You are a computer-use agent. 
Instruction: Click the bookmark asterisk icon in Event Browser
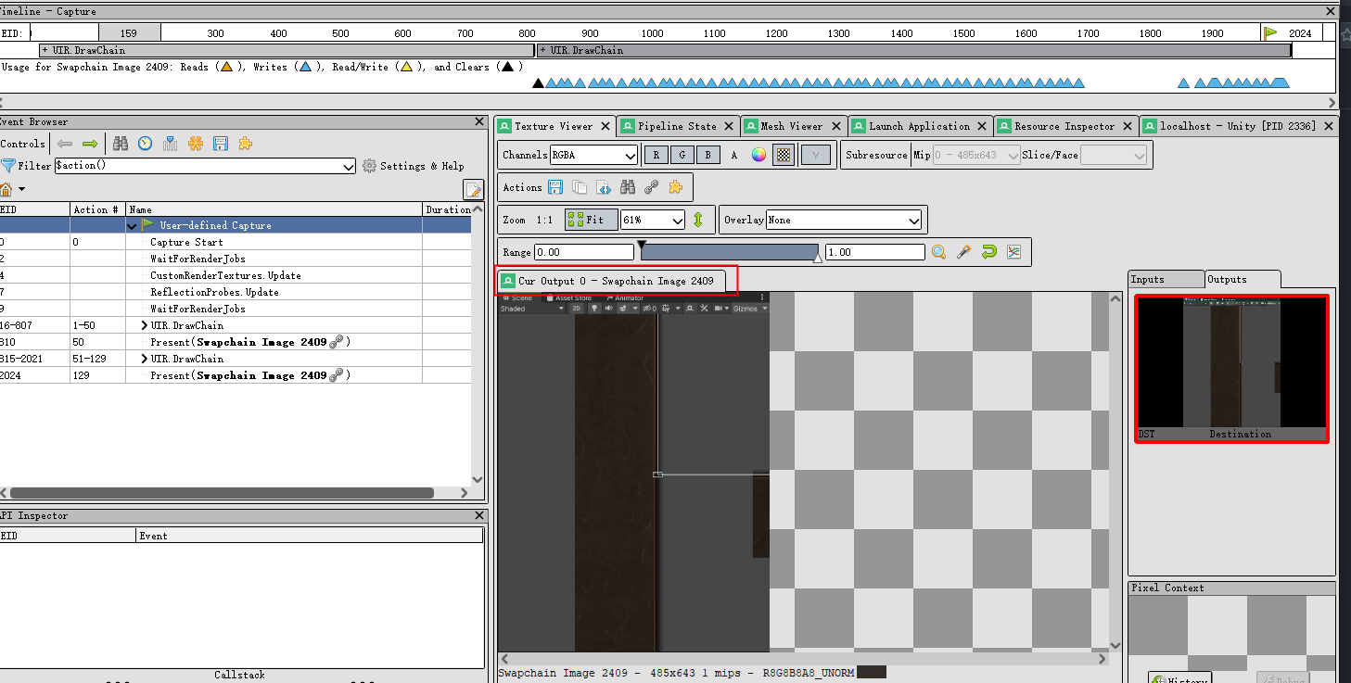pos(194,144)
